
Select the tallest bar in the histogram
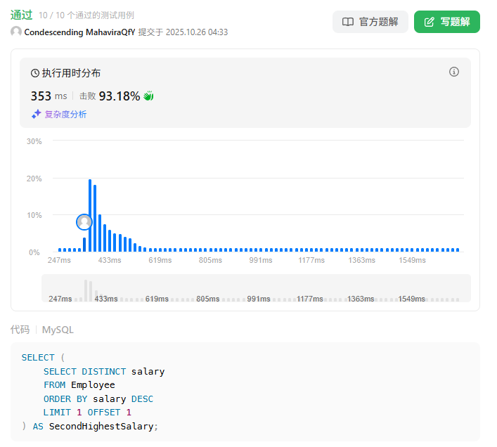[x=90, y=215]
